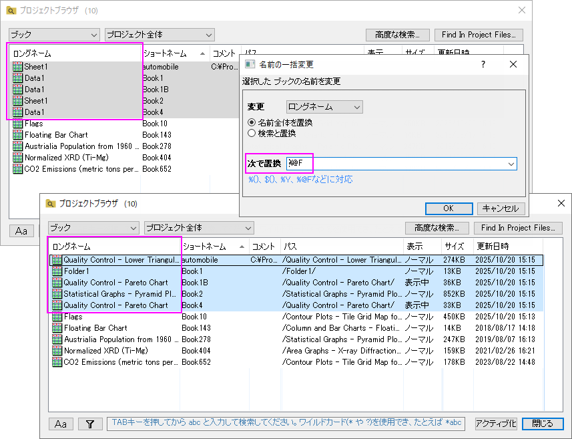The image size is (572, 439).
Task: Click workbook icon of Statistical Graphs Pyramid row
Action: point(57,293)
